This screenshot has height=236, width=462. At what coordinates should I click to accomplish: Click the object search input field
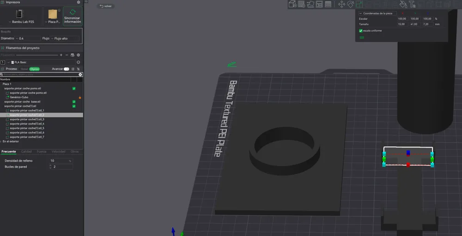pos(40,75)
